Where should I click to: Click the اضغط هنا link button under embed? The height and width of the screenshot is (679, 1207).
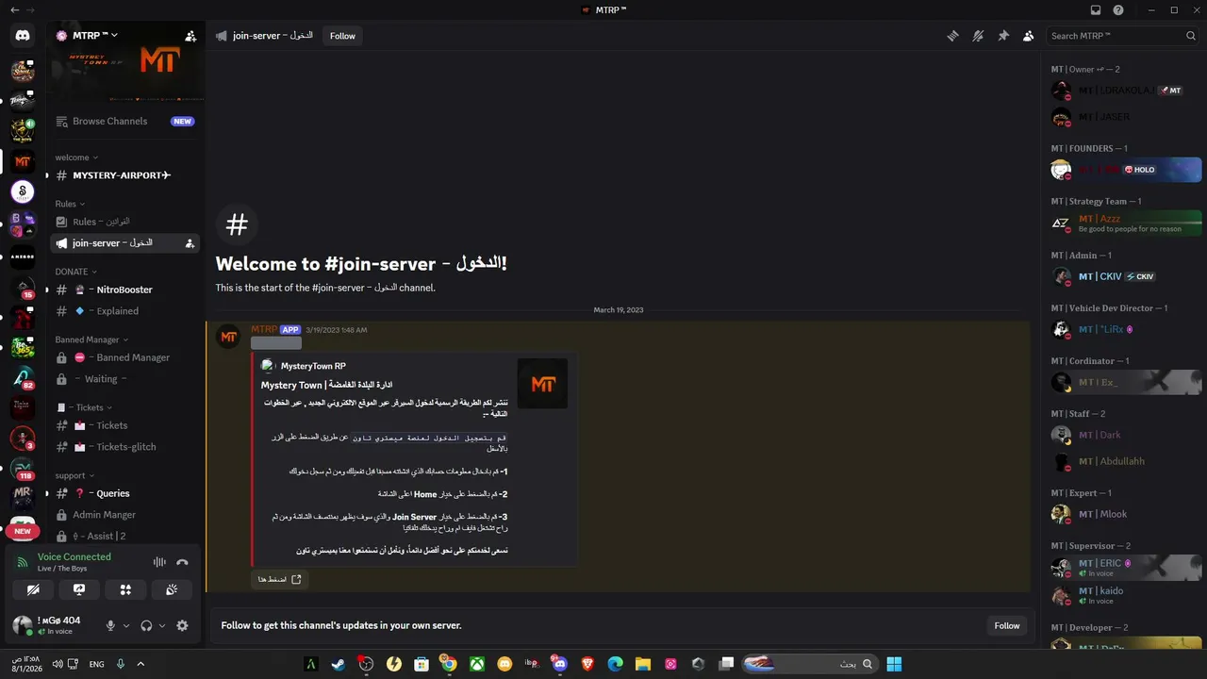(279, 579)
